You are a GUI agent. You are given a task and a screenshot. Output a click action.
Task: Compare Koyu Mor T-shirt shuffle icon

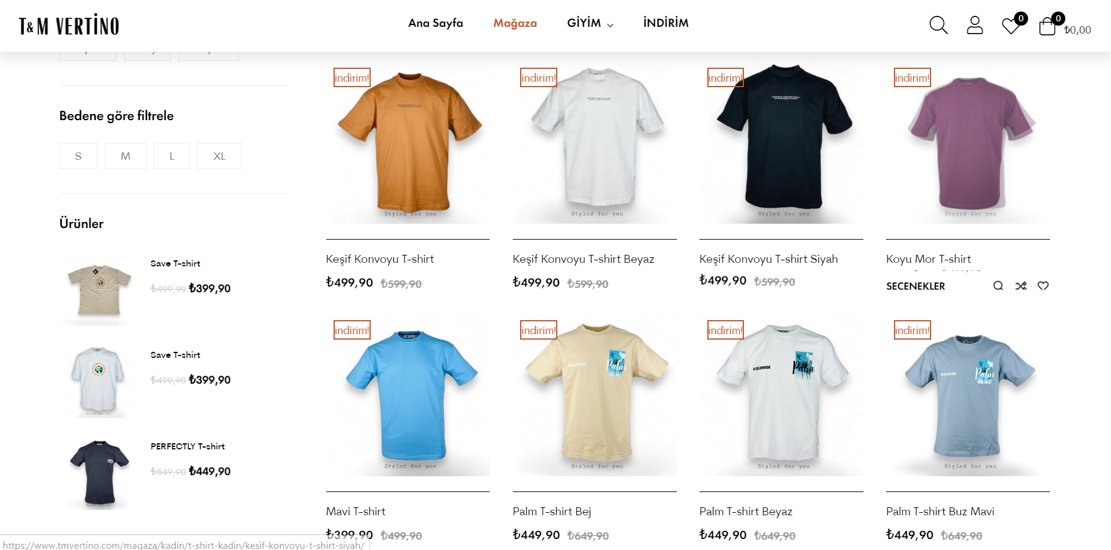point(1021,285)
